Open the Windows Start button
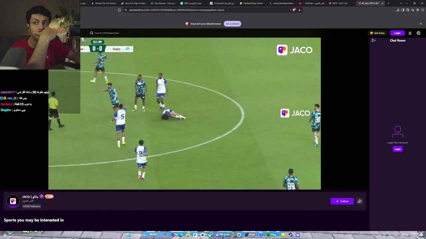Viewport: 426px width, 239px height. tap(128, 235)
